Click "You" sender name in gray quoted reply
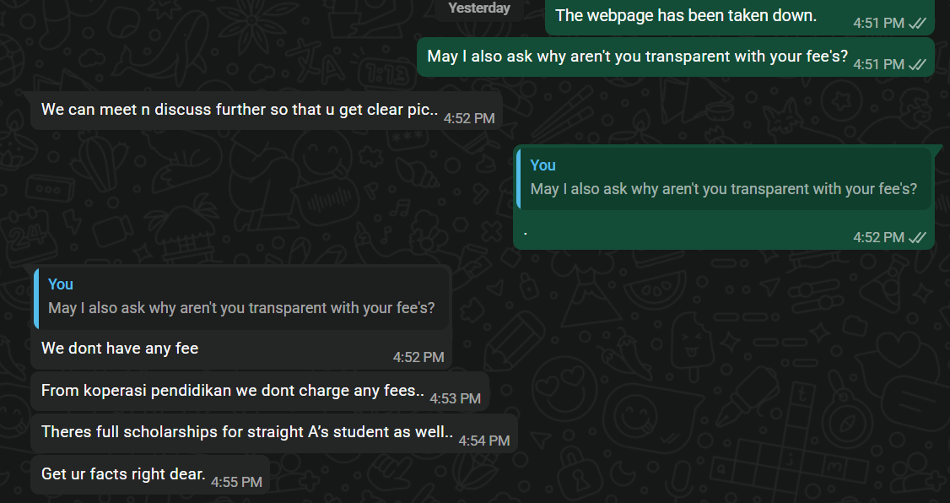Image resolution: width=950 pixels, height=503 pixels. pos(61,284)
